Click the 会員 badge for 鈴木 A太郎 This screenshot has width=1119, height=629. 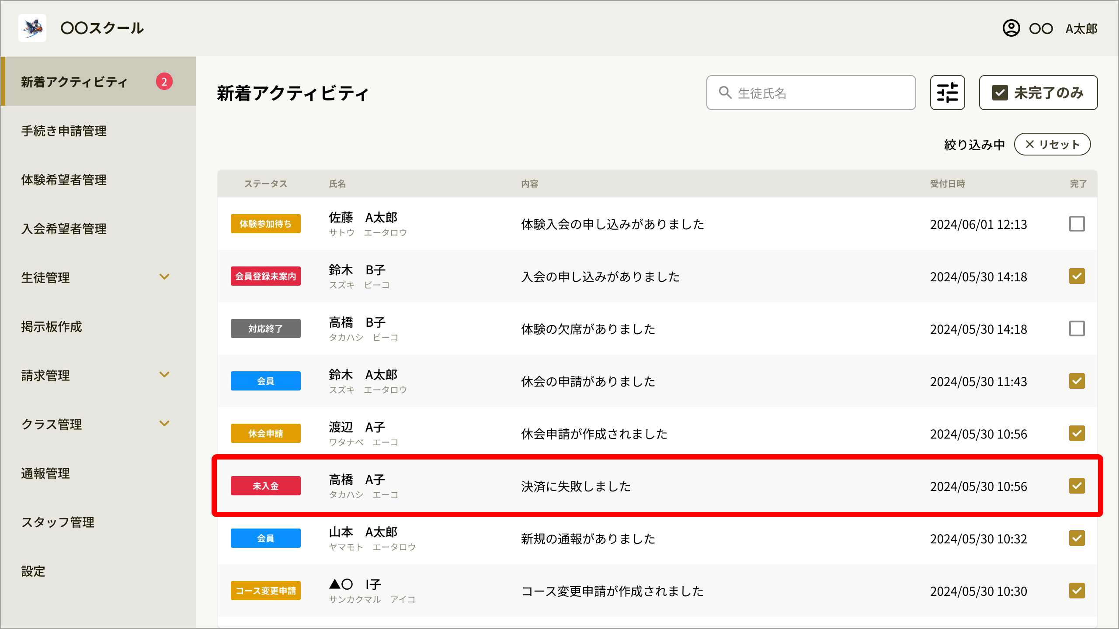pyautogui.click(x=265, y=381)
